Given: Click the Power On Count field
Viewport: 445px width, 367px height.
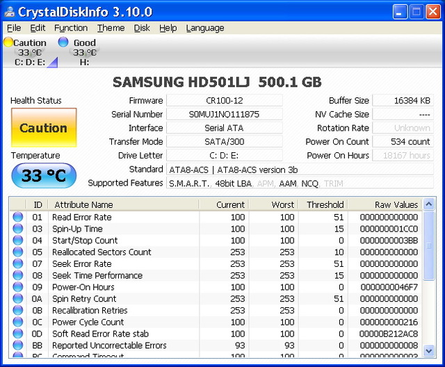Looking at the screenshot, I should tap(403, 142).
